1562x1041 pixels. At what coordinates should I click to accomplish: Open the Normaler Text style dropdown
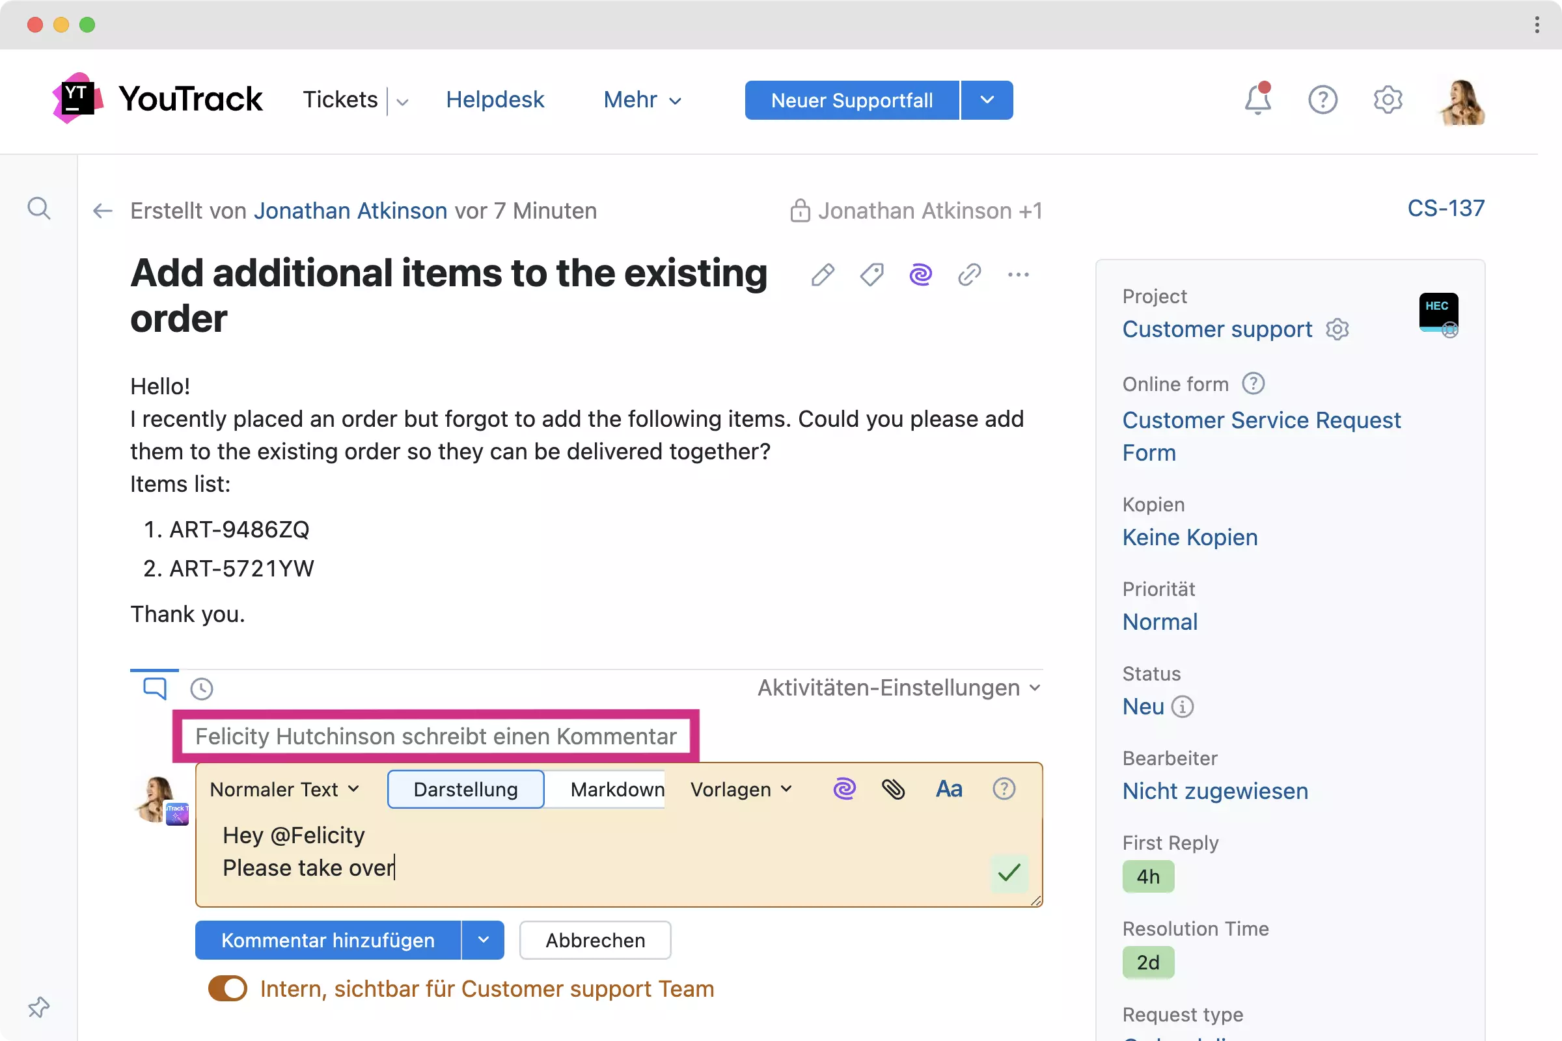pyautogui.click(x=284, y=789)
